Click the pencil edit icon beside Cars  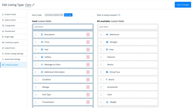point(33,5)
